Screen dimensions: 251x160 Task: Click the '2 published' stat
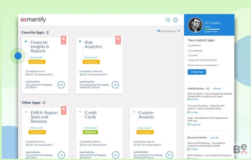point(194,45)
